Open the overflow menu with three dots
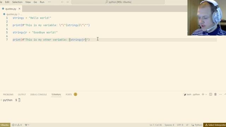 (x=49, y=2)
